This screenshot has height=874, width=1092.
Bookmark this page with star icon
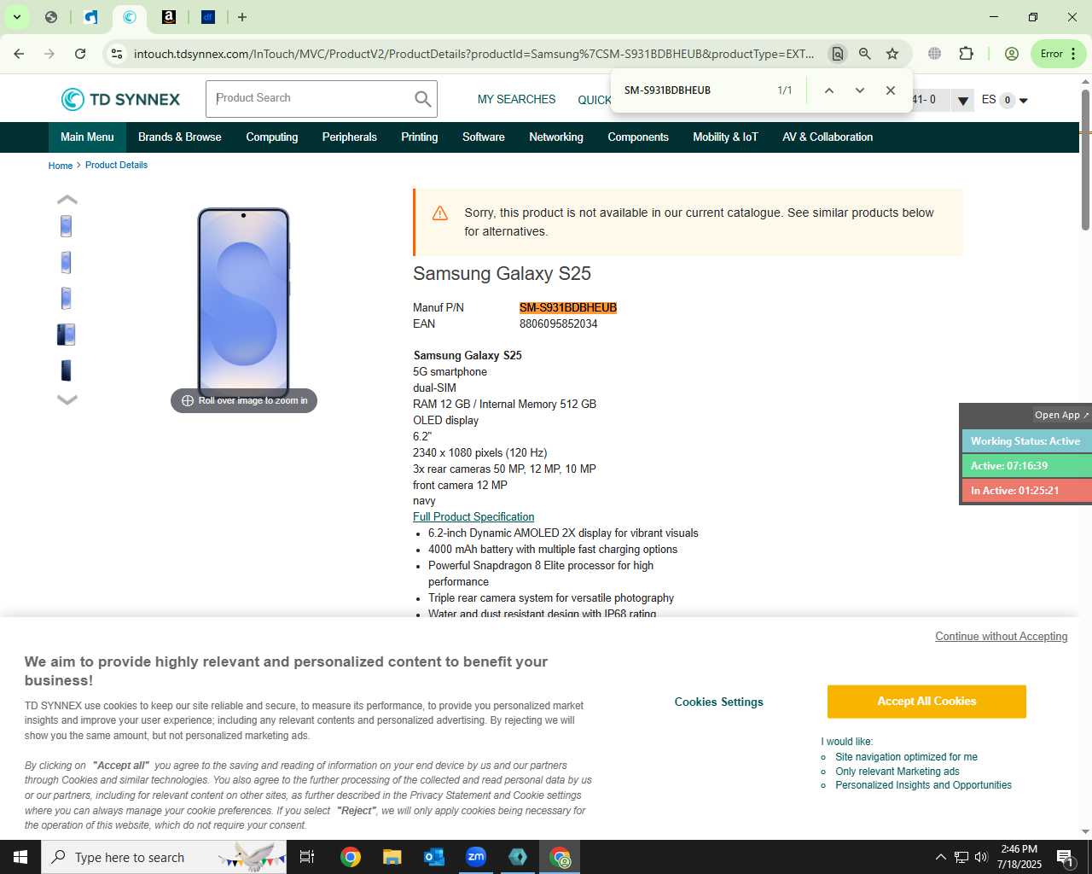tap(892, 54)
